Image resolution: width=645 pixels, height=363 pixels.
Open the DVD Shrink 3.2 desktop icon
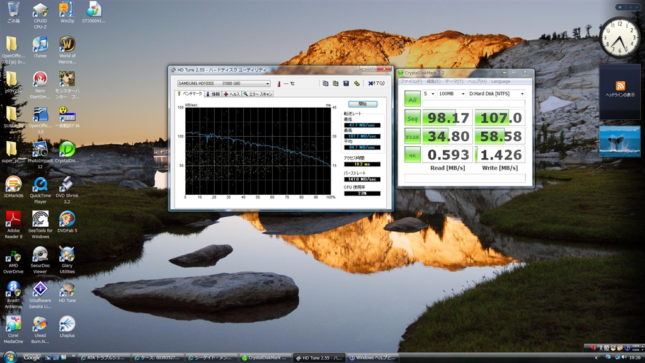[x=67, y=190]
